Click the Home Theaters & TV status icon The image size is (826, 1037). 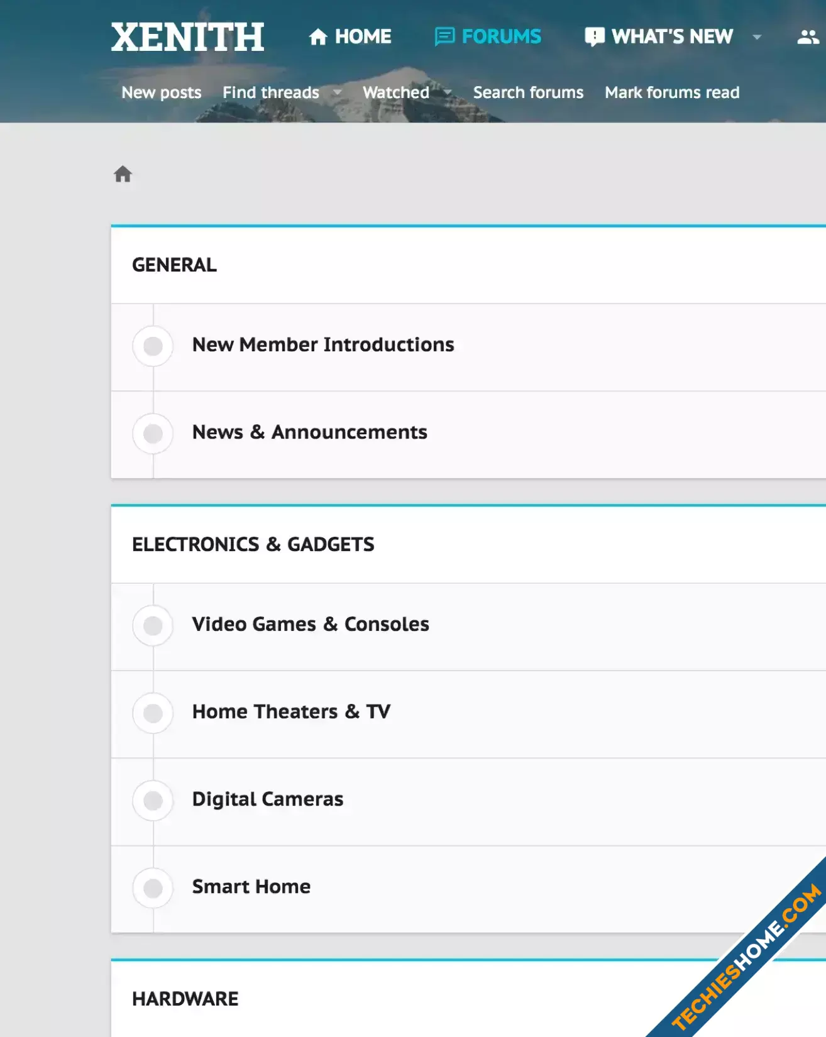point(153,713)
